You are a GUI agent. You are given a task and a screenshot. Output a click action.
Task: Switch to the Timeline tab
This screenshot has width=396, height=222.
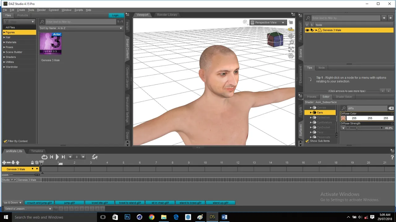37,151
